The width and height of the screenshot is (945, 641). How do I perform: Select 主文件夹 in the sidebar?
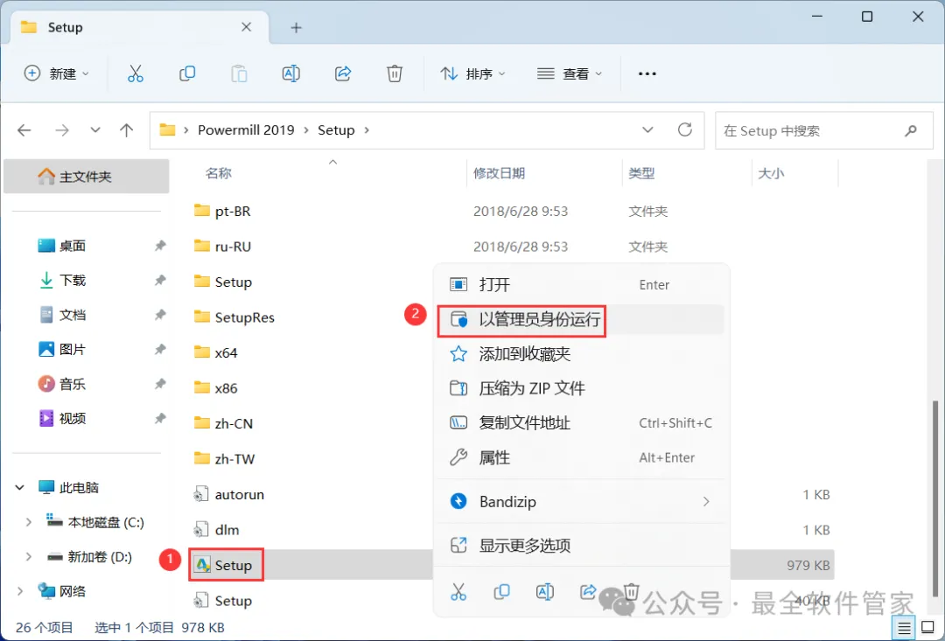coord(86,177)
